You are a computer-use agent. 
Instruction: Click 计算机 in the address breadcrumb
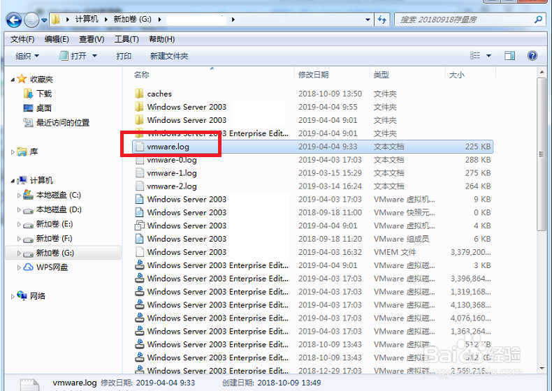pyautogui.click(x=87, y=19)
